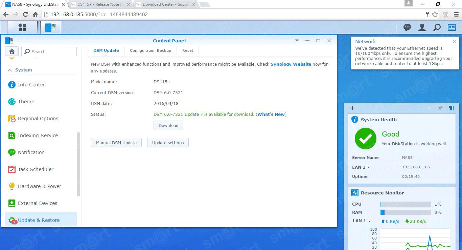Click the Control Panel help question mark
The image size is (462, 250).
[297, 41]
